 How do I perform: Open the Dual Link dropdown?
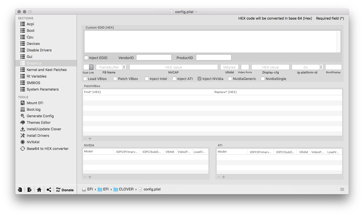tap(88, 67)
